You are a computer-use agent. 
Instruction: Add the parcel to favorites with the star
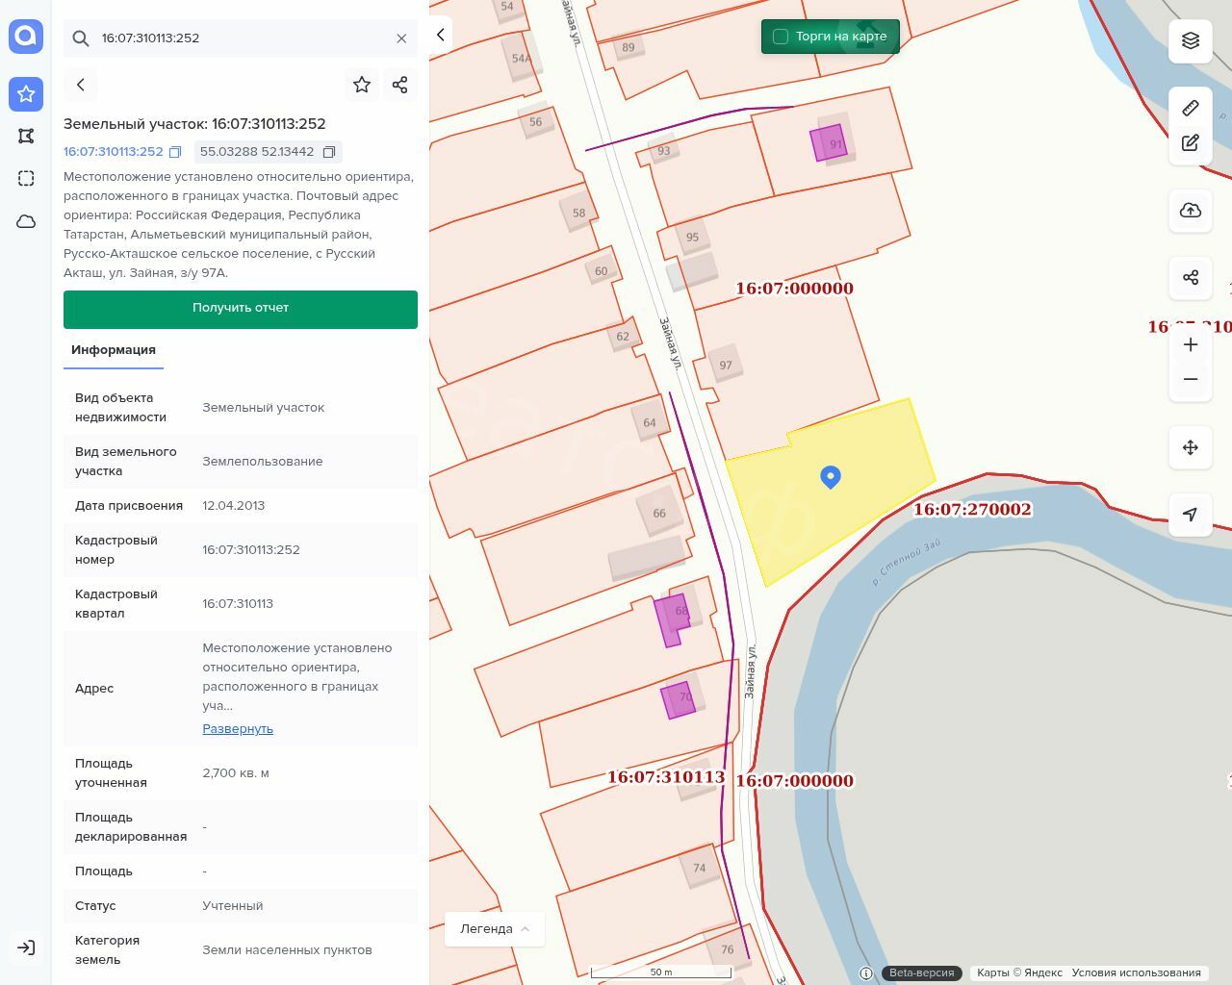click(x=362, y=85)
